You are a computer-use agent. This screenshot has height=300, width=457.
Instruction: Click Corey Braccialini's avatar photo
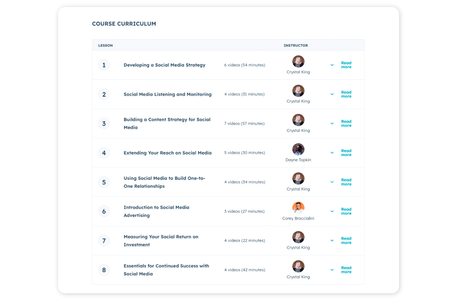pos(298,208)
